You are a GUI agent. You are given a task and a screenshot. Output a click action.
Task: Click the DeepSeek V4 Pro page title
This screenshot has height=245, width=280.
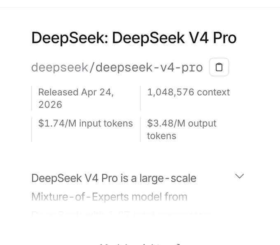point(134,38)
